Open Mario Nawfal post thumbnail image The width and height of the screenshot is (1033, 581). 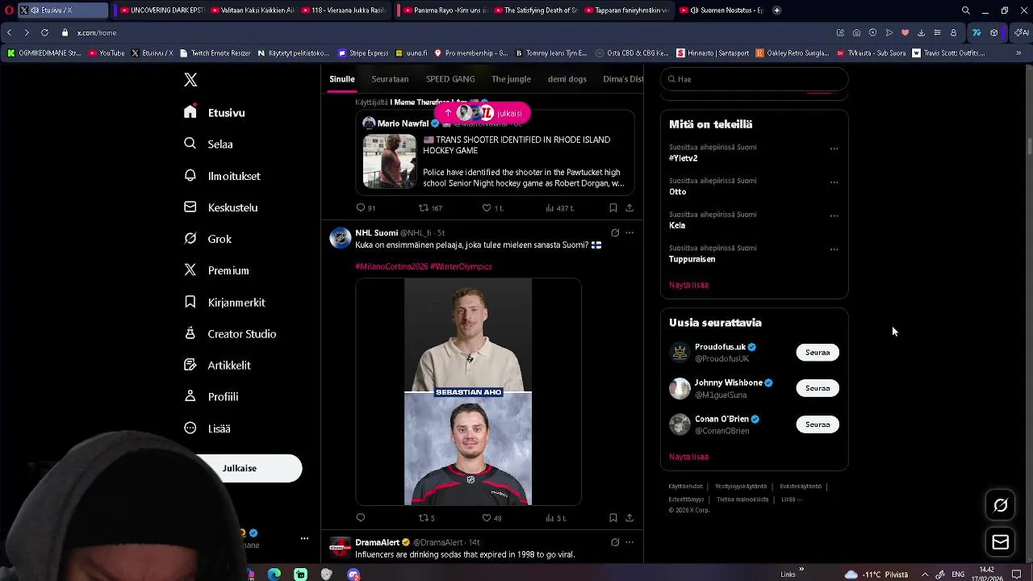point(389,161)
